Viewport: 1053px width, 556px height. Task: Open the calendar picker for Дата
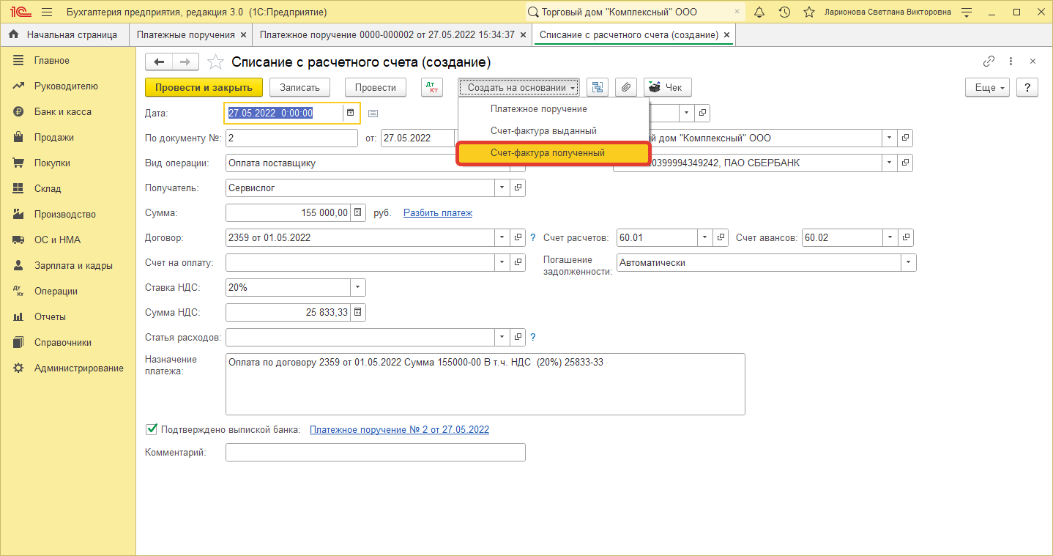coord(350,113)
